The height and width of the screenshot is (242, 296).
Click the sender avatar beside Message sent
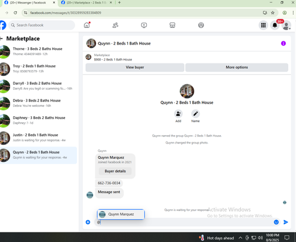(x=90, y=195)
